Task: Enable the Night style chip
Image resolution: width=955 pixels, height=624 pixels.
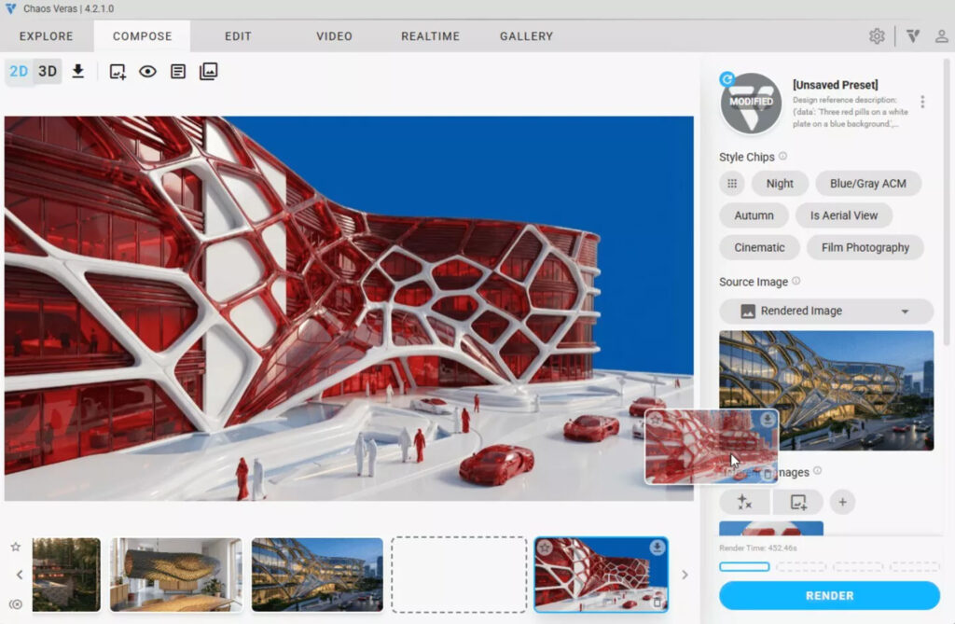Action: click(x=780, y=183)
